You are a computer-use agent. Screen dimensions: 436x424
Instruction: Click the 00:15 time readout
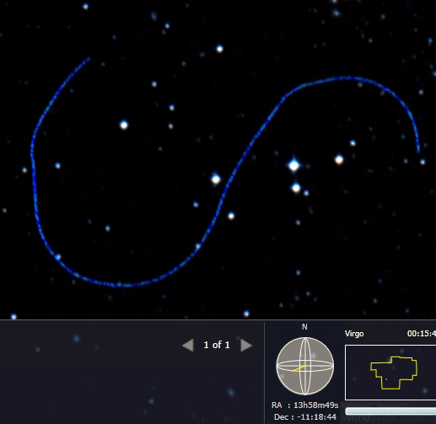click(422, 334)
